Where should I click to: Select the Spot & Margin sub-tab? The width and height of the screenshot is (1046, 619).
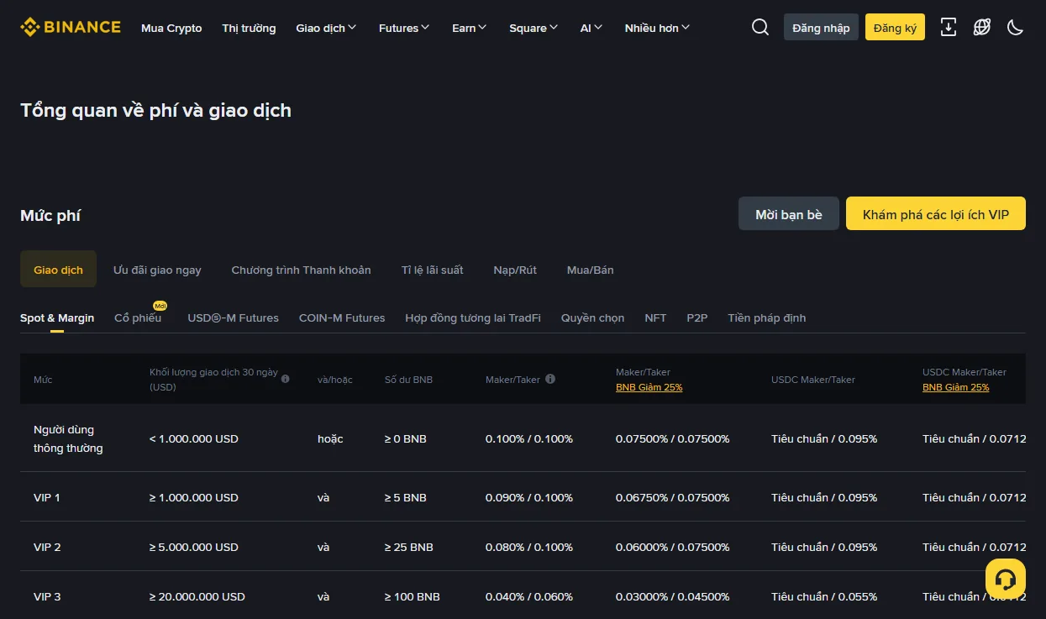(57, 317)
